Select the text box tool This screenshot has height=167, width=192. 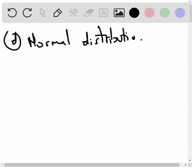104,13
